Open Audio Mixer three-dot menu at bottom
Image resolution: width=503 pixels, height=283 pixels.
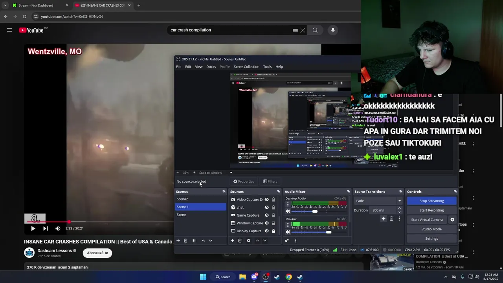pyautogui.click(x=296, y=241)
